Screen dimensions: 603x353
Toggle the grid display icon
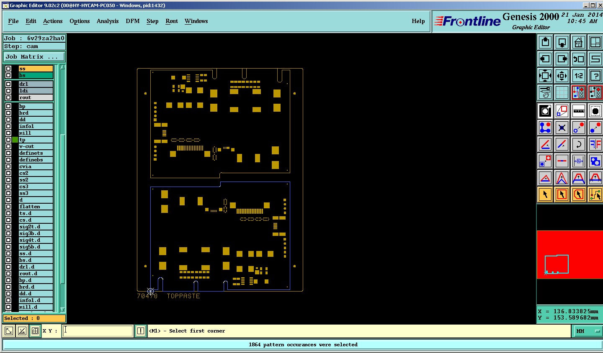coord(562,92)
